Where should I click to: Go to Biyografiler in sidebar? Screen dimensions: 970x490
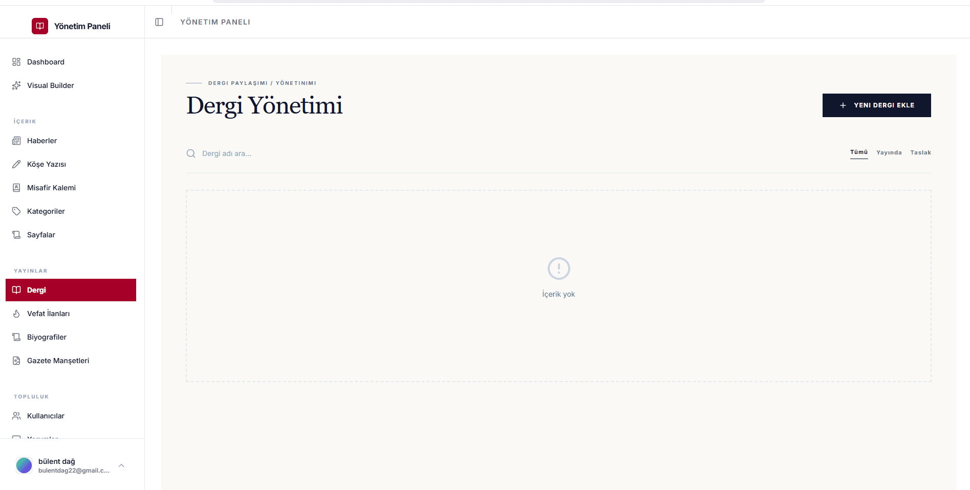[x=71, y=337]
